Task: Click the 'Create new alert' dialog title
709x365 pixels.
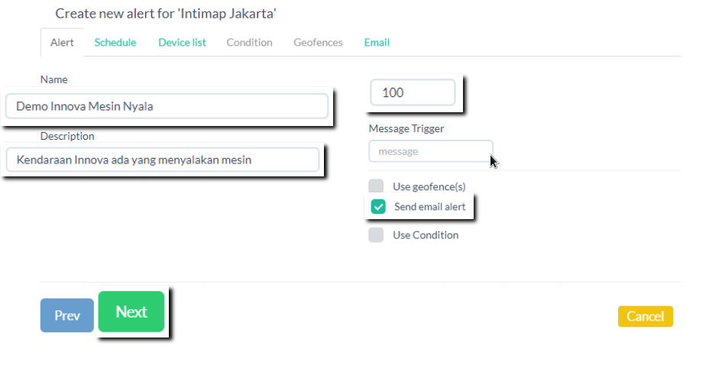Action: coord(165,14)
